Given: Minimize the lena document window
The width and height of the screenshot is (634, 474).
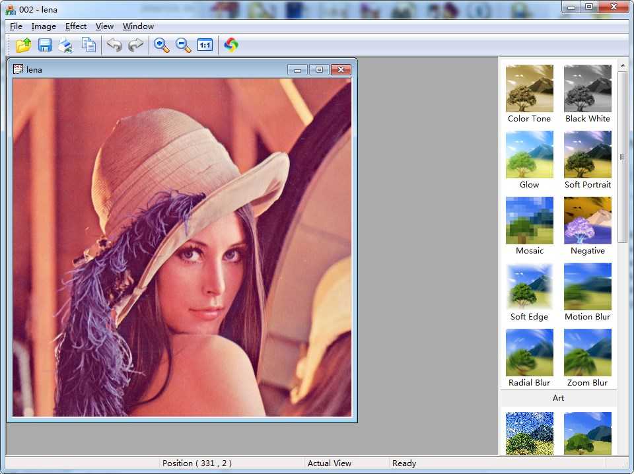Looking at the screenshot, I should [x=298, y=69].
